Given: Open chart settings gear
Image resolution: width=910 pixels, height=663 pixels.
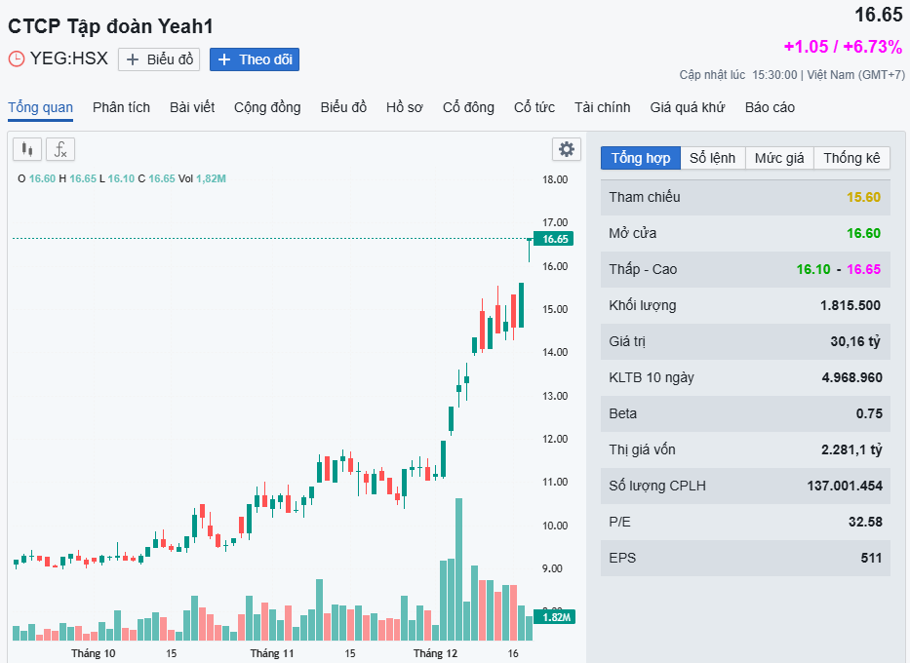Looking at the screenshot, I should [x=566, y=149].
